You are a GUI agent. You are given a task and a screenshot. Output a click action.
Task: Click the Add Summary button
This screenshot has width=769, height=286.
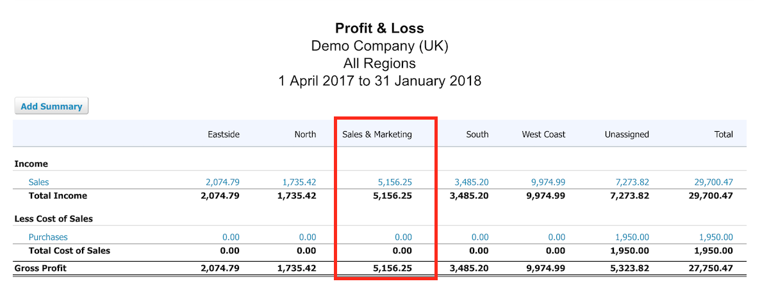[x=51, y=106]
